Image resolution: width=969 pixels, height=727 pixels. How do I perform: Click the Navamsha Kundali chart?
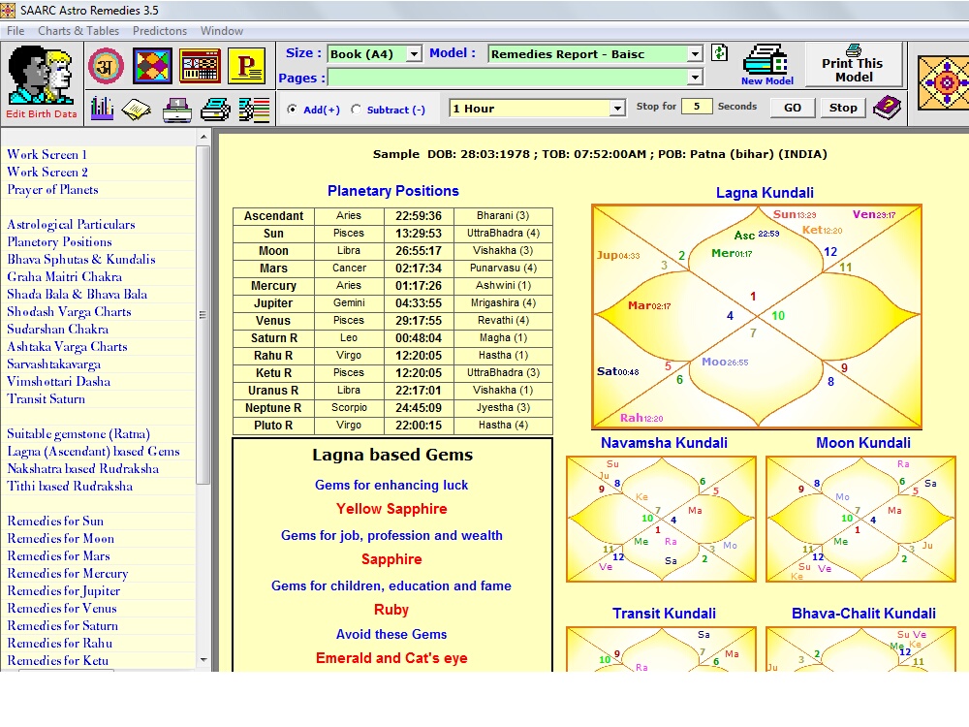pyautogui.click(x=661, y=520)
